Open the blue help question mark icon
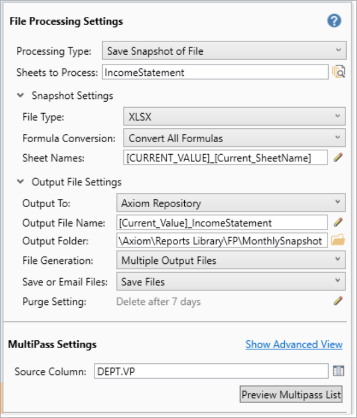Screen dimensions: 357x418 coord(335,21)
